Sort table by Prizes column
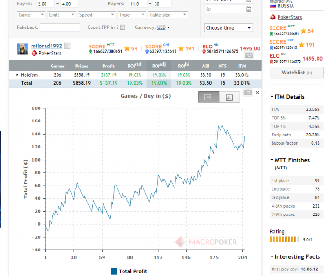Image resolution: width=325 pixels, height=276 pixels. tap(82, 66)
